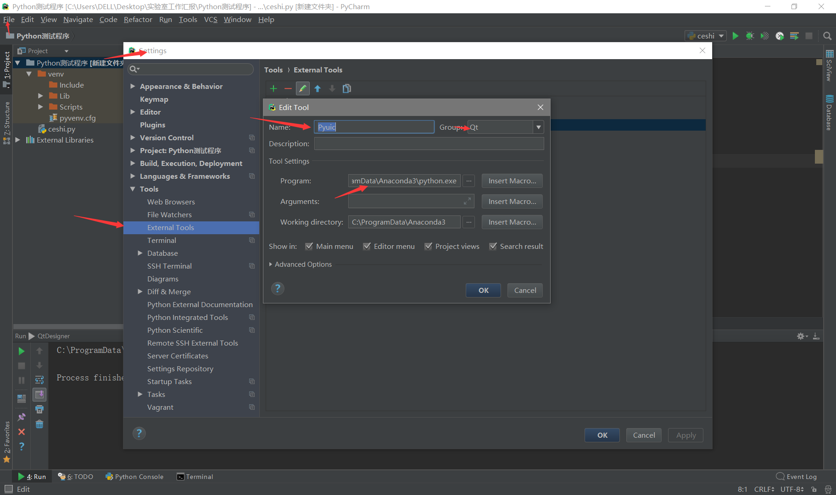The height and width of the screenshot is (495, 836).
Task: Click tool window toggle icon at bottom-left corner
Action: [x=8, y=489]
